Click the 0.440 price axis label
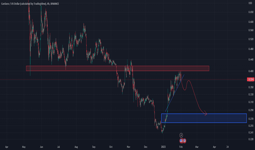 tap(251, 59)
